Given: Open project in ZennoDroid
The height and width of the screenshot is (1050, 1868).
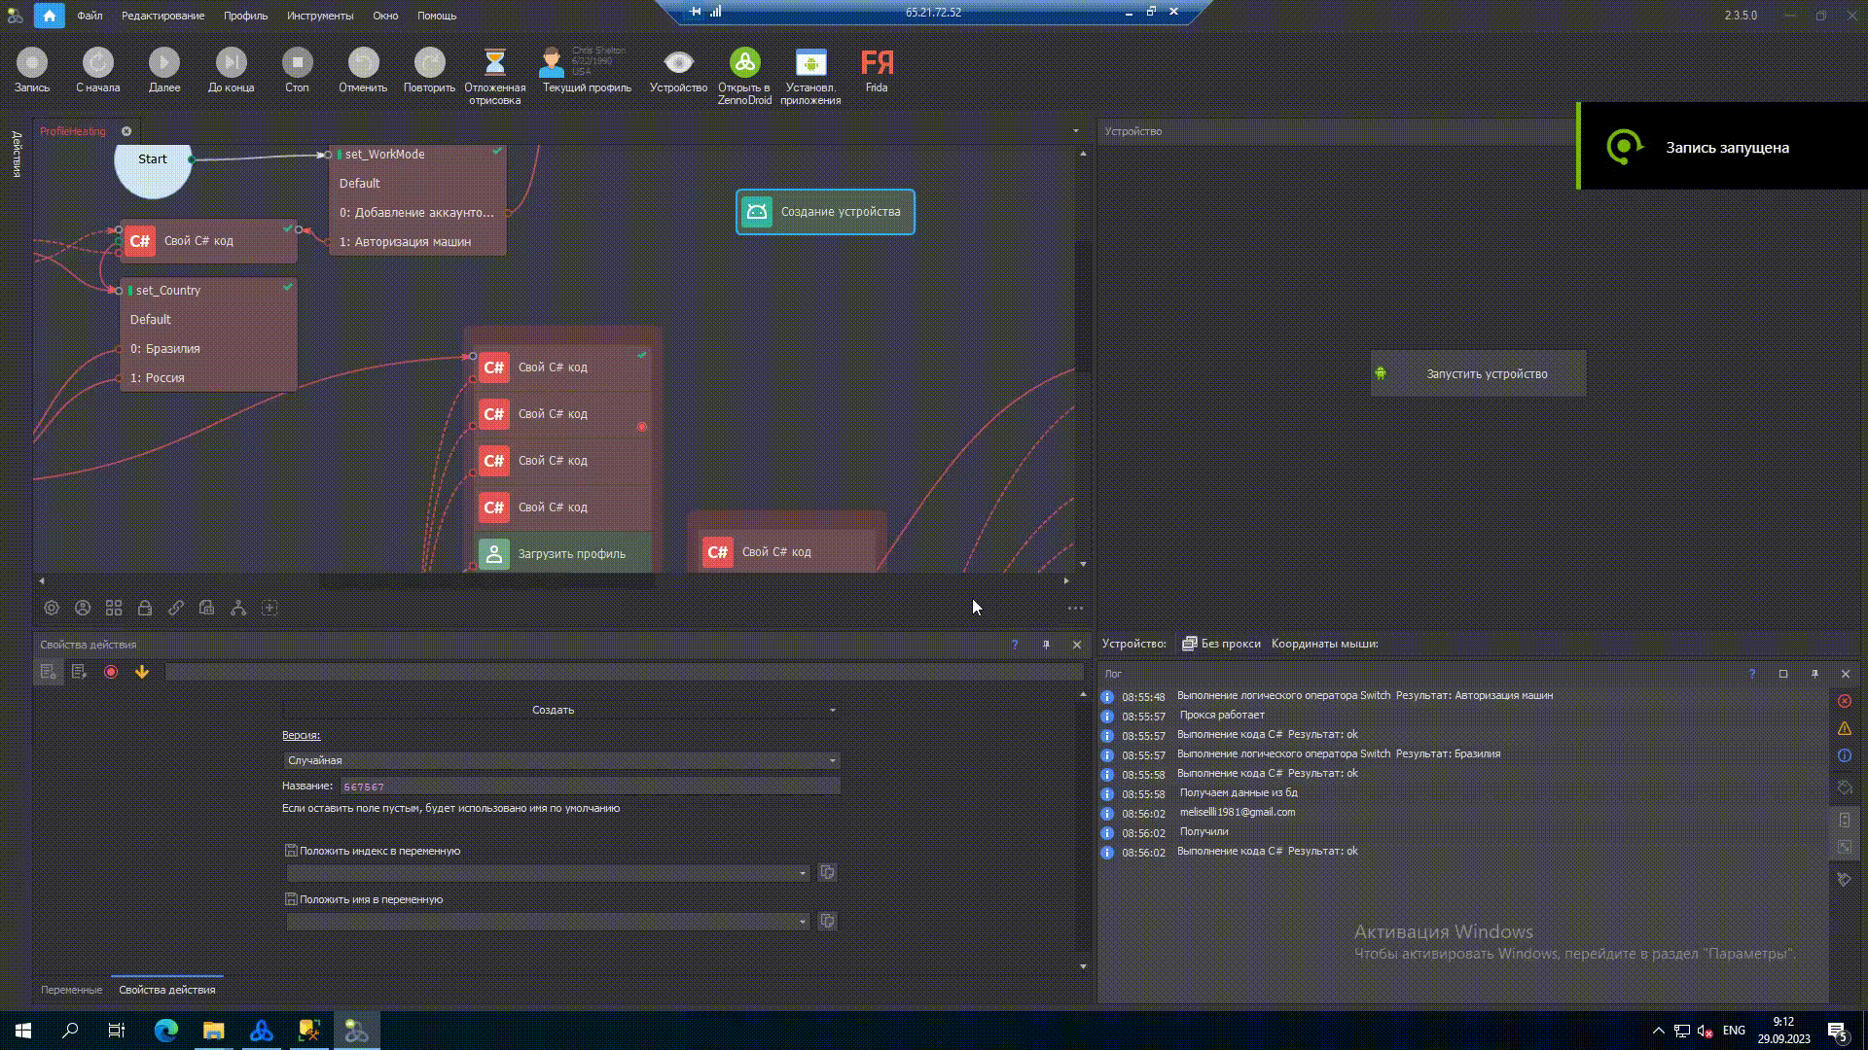Looking at the screenshot, I should click(744, 64).
